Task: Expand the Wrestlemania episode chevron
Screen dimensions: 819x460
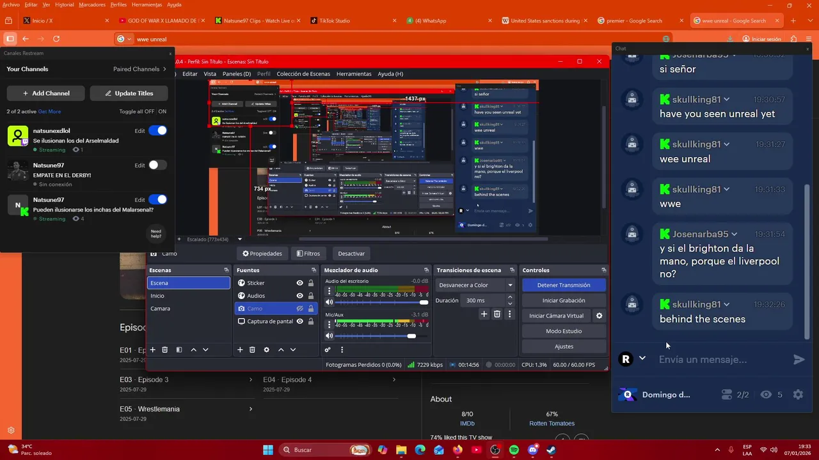Action: coord(251,409)
